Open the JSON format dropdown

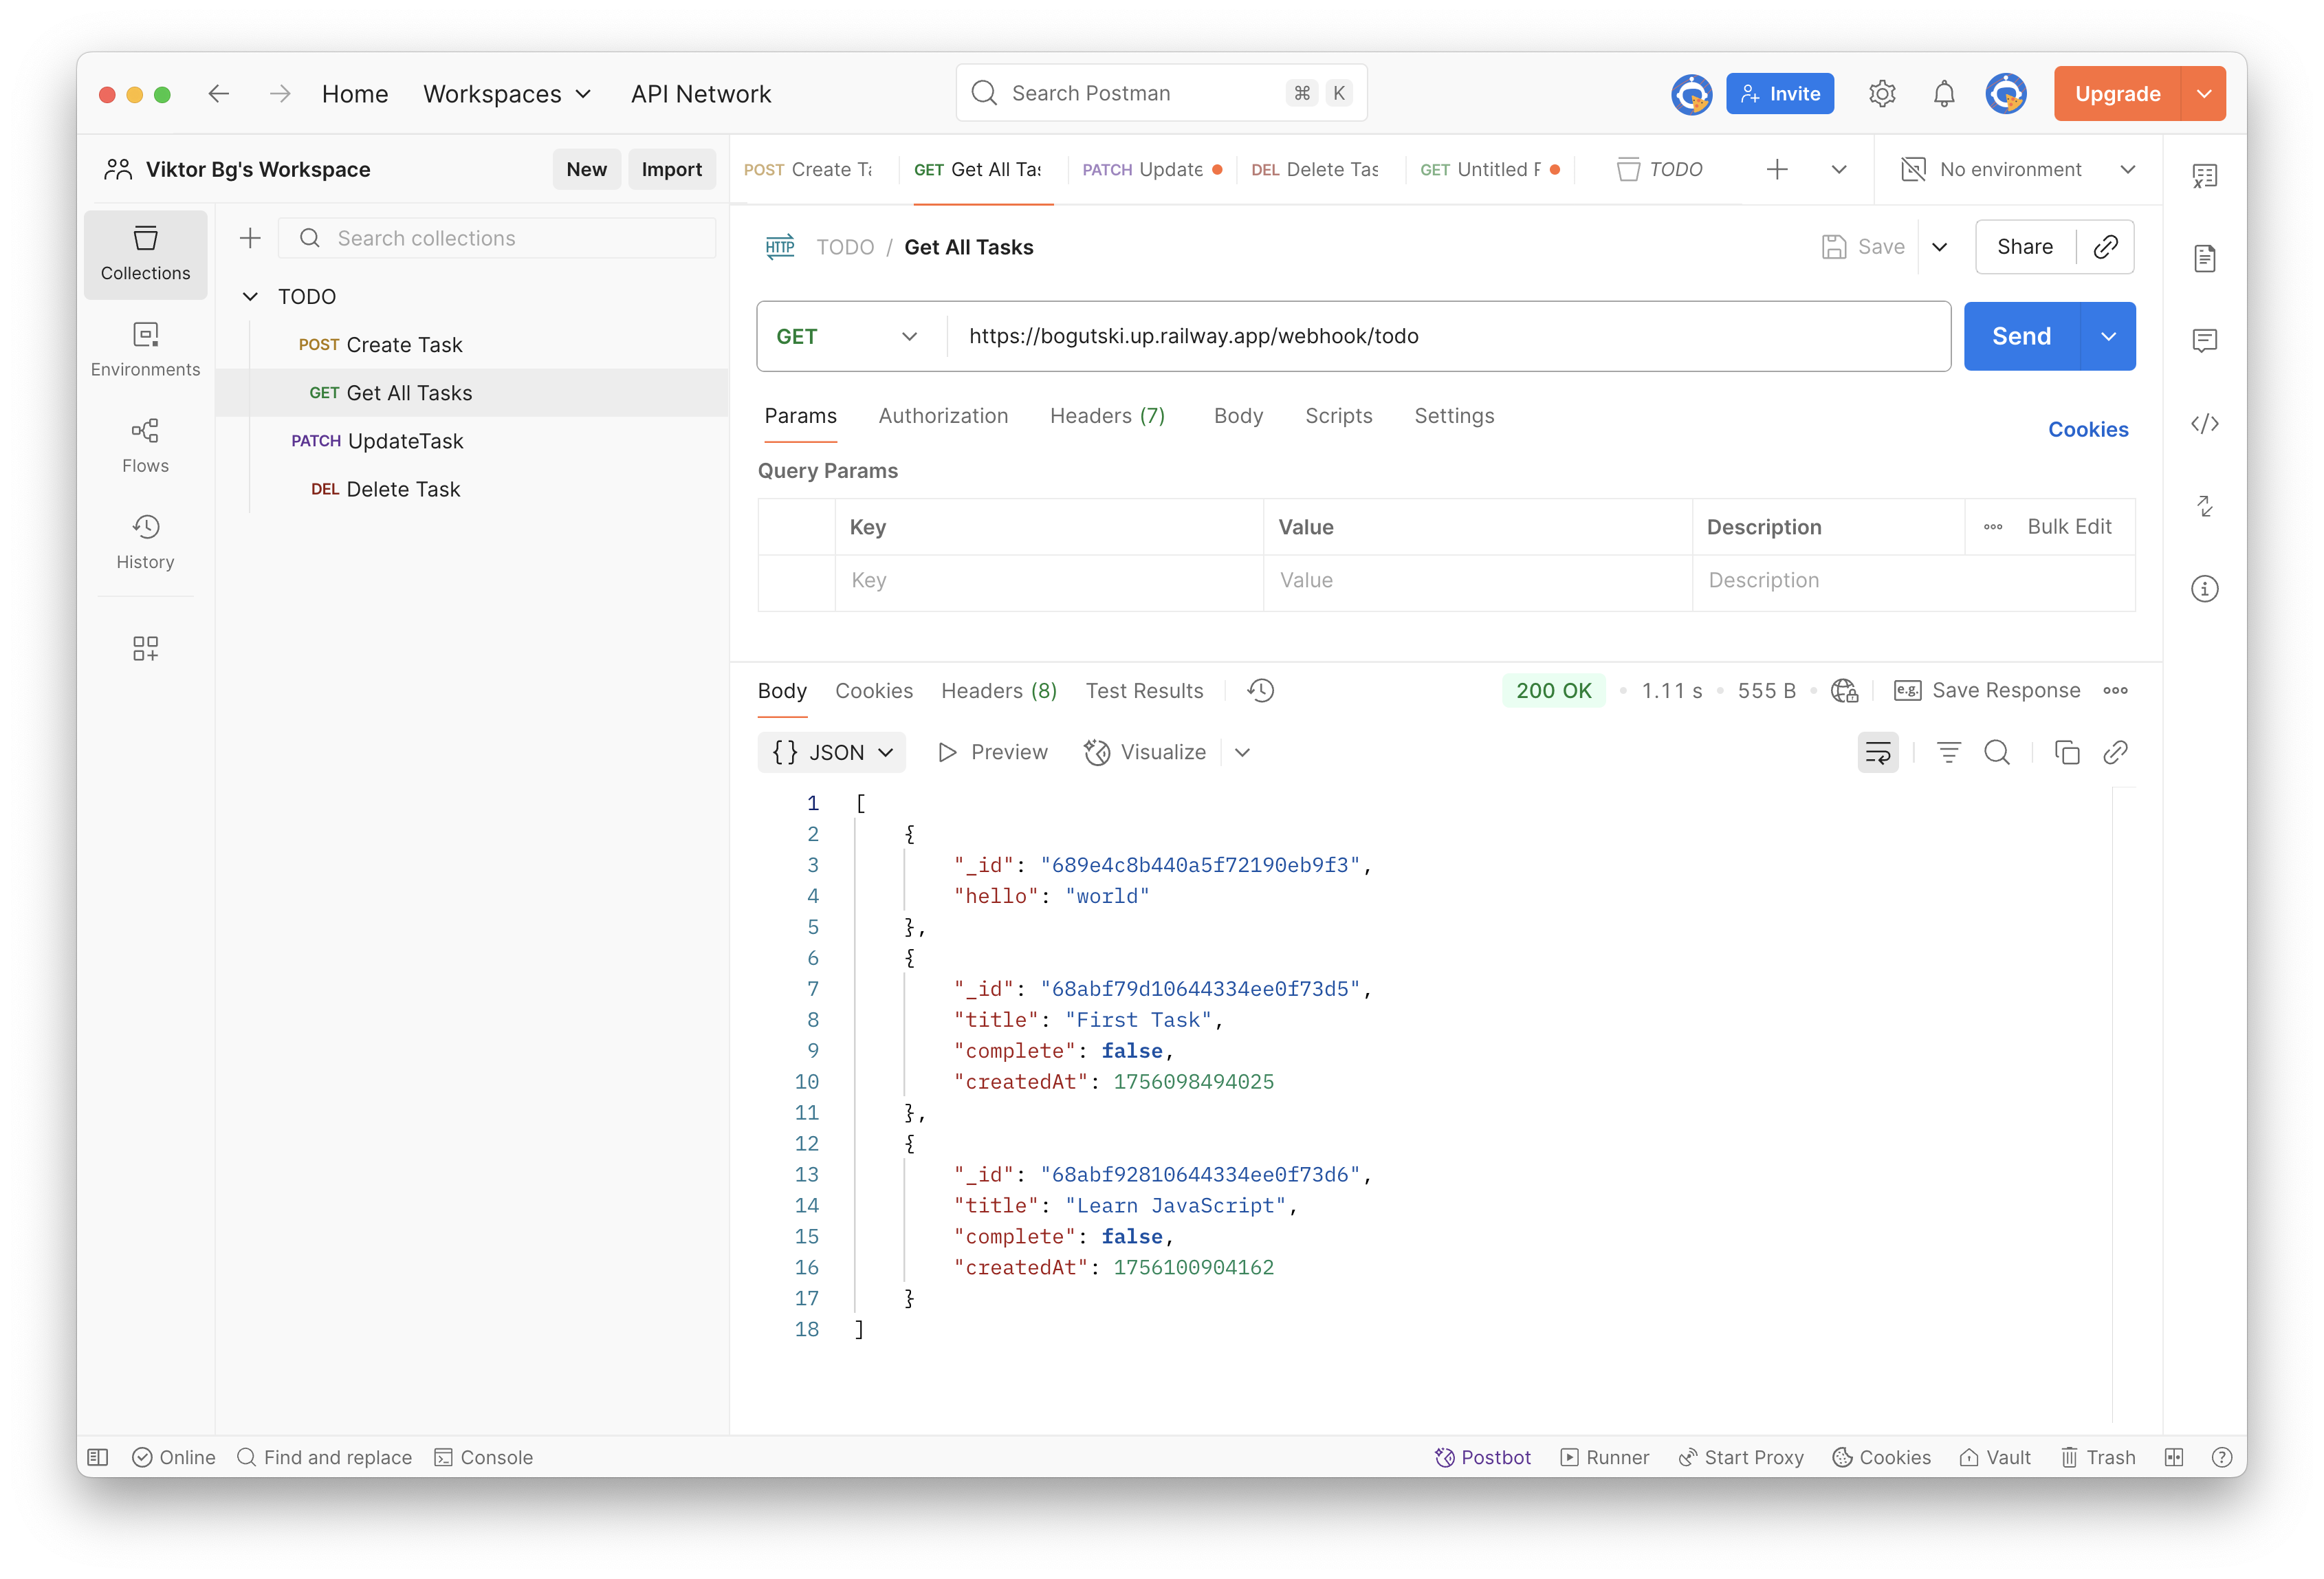click(x=831, y=752)
